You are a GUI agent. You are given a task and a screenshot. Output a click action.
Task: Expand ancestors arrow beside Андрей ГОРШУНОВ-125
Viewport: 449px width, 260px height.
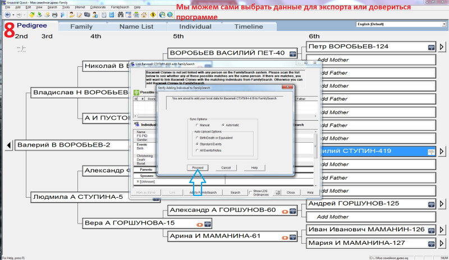[442, 203]
